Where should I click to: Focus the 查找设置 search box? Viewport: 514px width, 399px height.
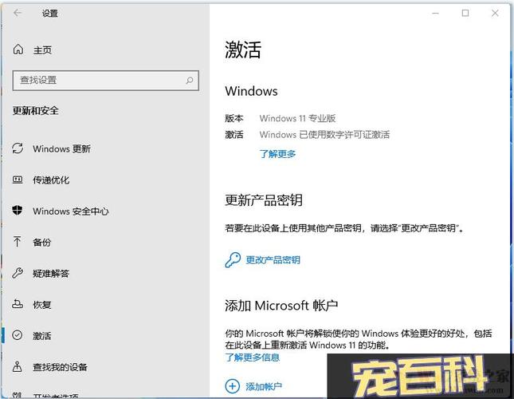105,81
